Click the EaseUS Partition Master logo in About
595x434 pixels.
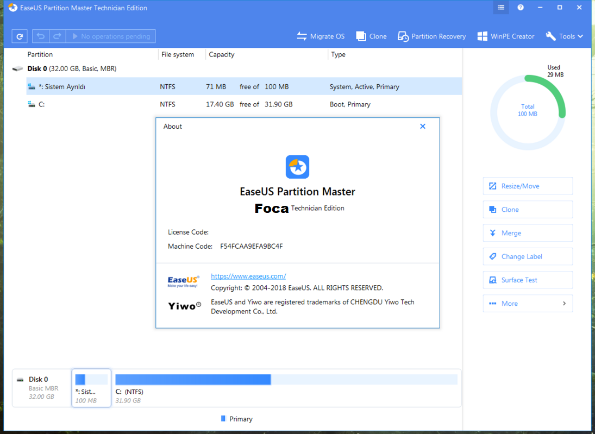298,167
